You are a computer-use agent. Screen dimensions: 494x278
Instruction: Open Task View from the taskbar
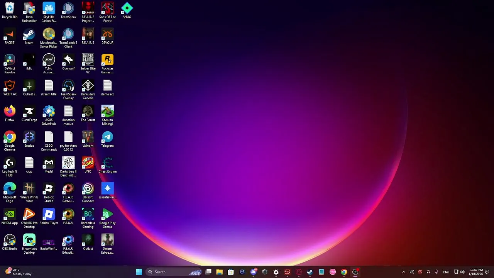pyautogui.click(x=208, y=272)
